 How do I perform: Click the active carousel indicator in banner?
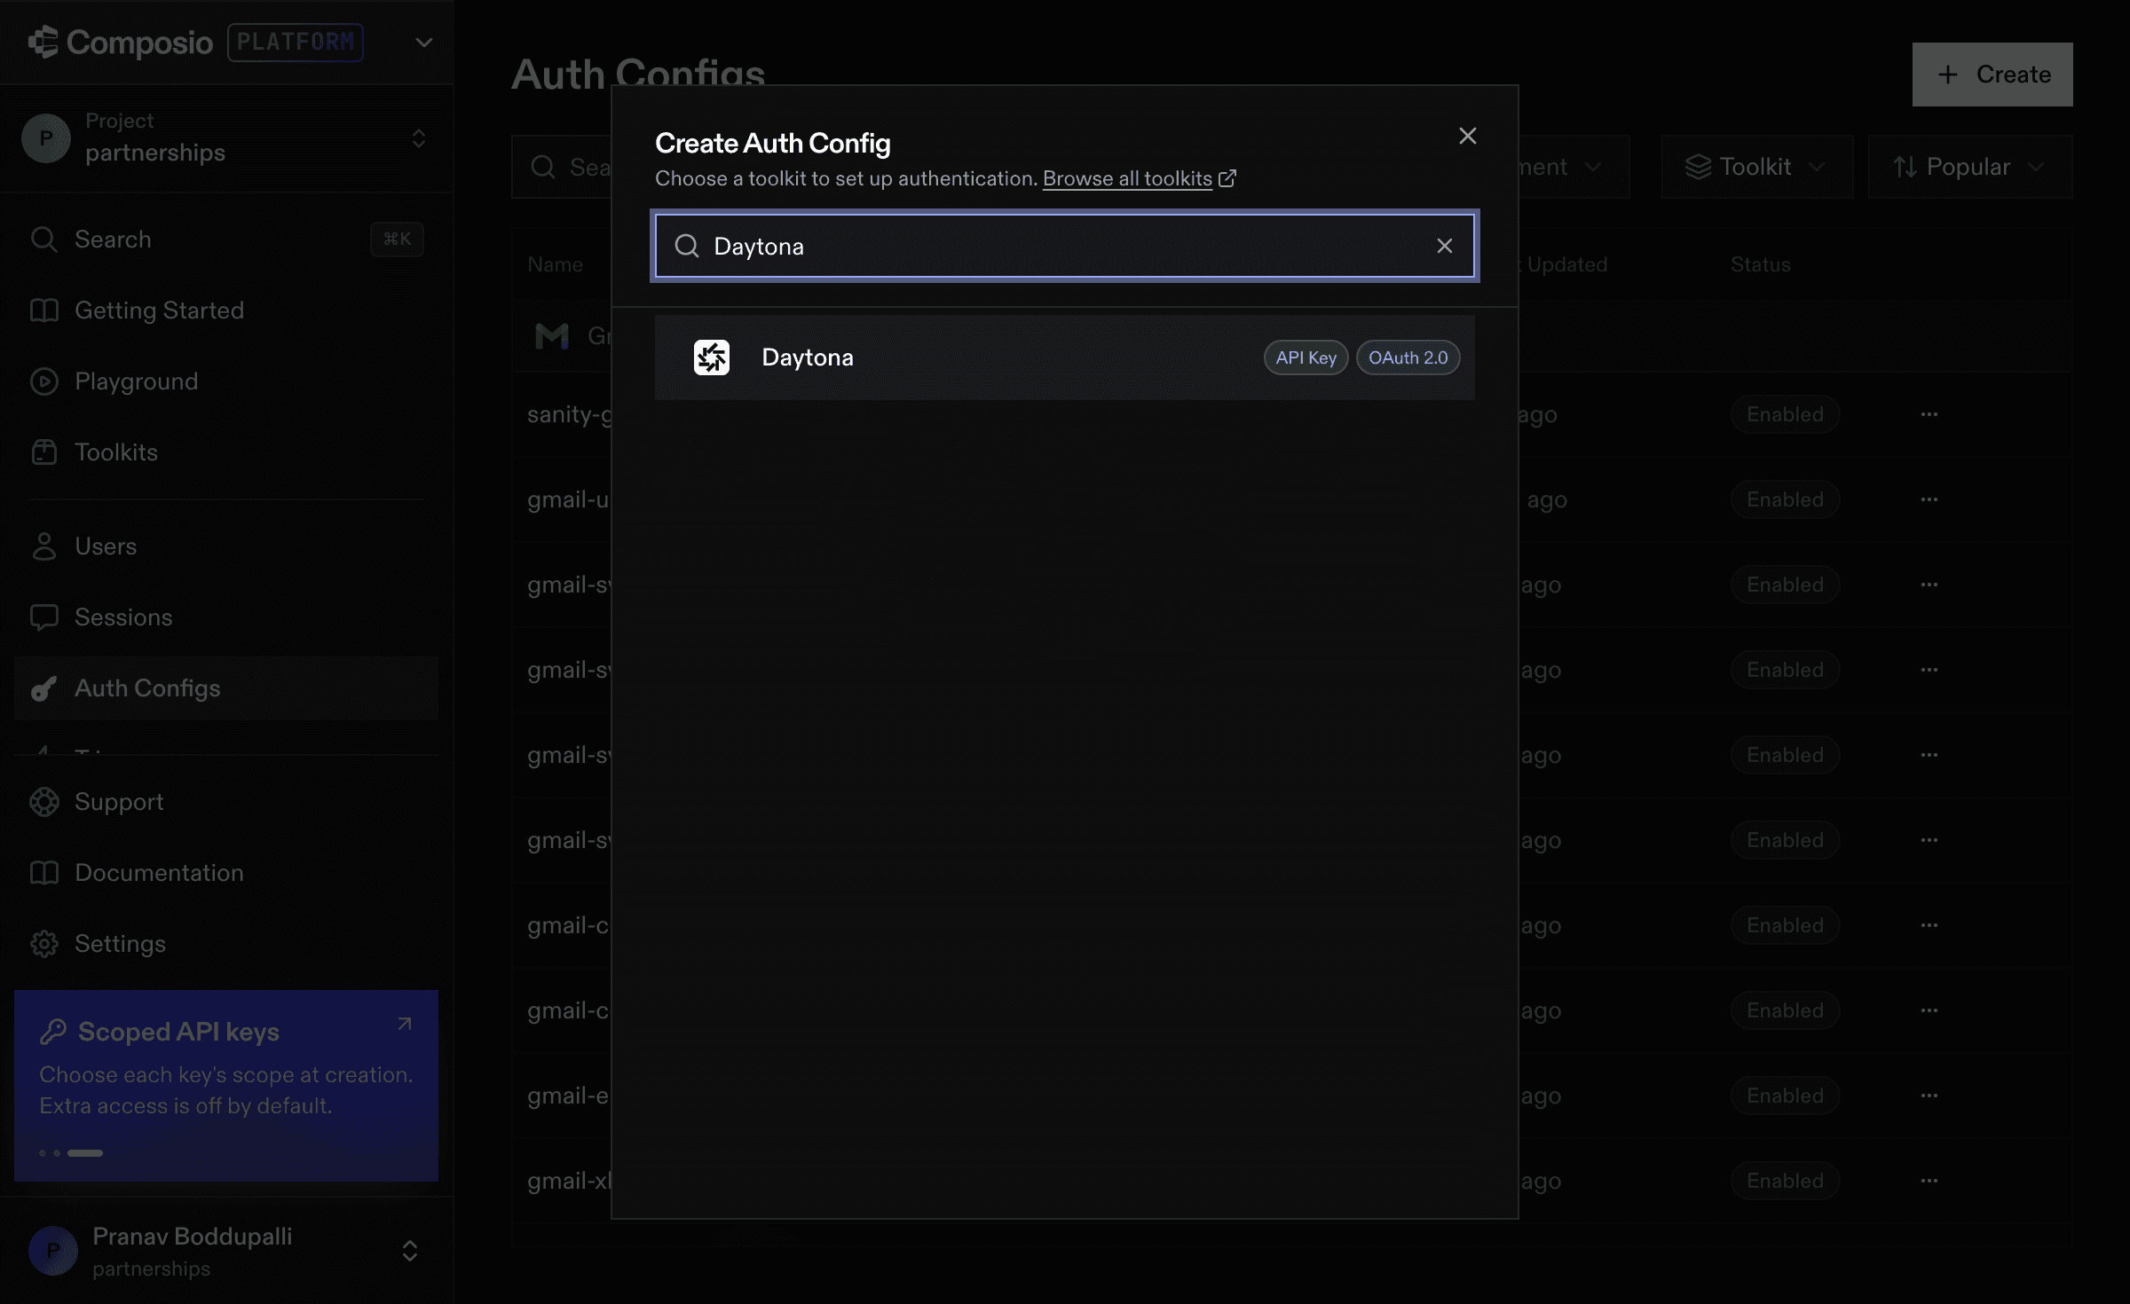[x=85, y=1153]
